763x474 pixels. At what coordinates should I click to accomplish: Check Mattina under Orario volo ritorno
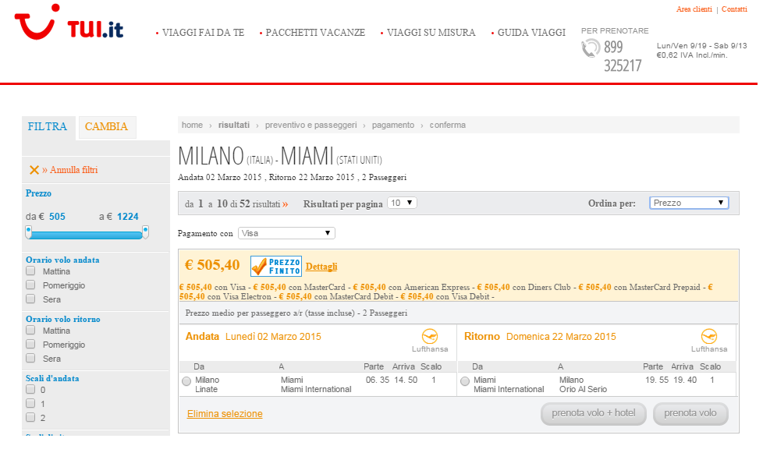30,330
